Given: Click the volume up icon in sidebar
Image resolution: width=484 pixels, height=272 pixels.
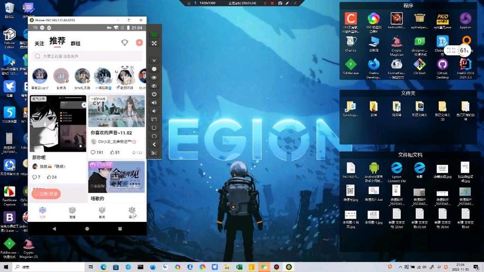Looking at the screenshot, I should [x=154, y=102].
